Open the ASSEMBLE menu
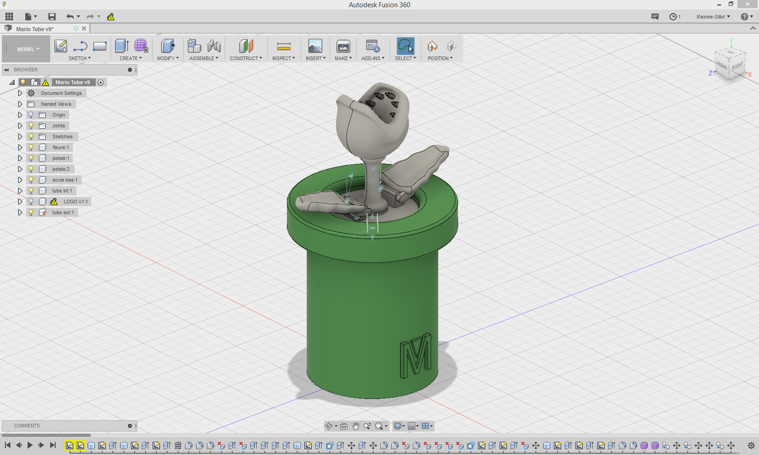The image size is (759, 455). pyautogui.click(x=203, y=58)
